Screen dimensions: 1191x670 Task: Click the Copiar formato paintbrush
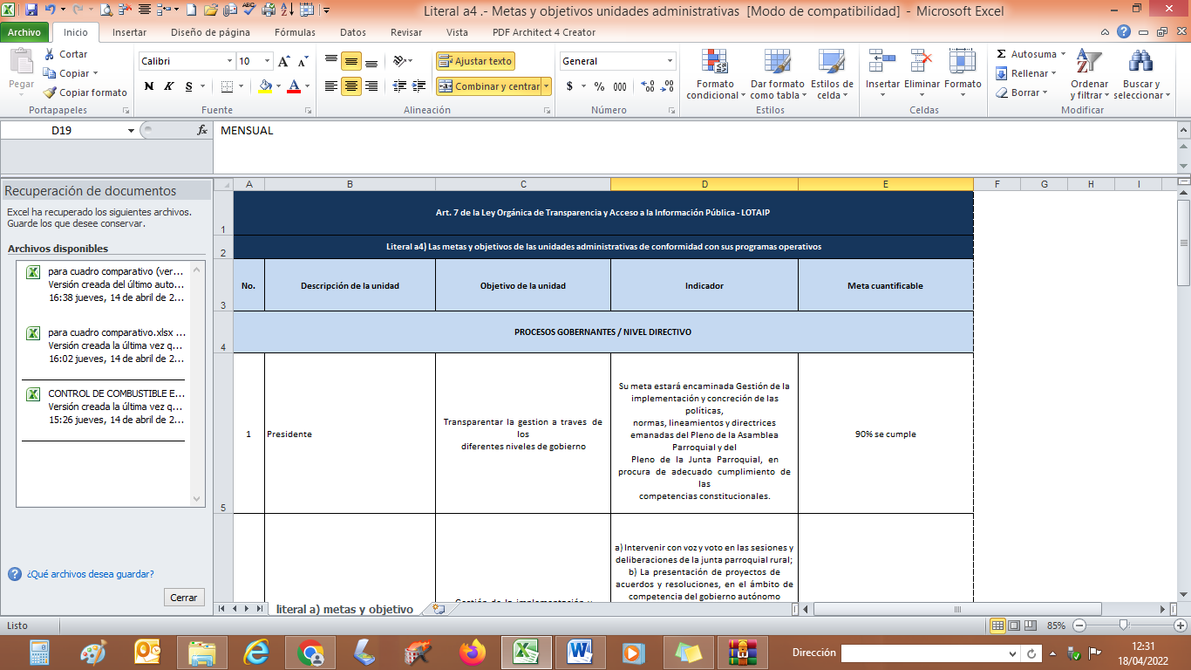click(50, 92)
